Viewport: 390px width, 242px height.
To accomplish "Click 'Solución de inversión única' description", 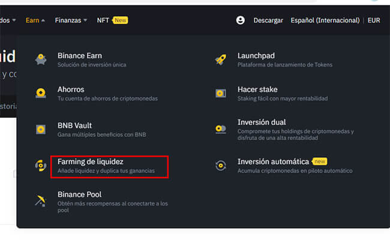I will click(x=92, y=65).
